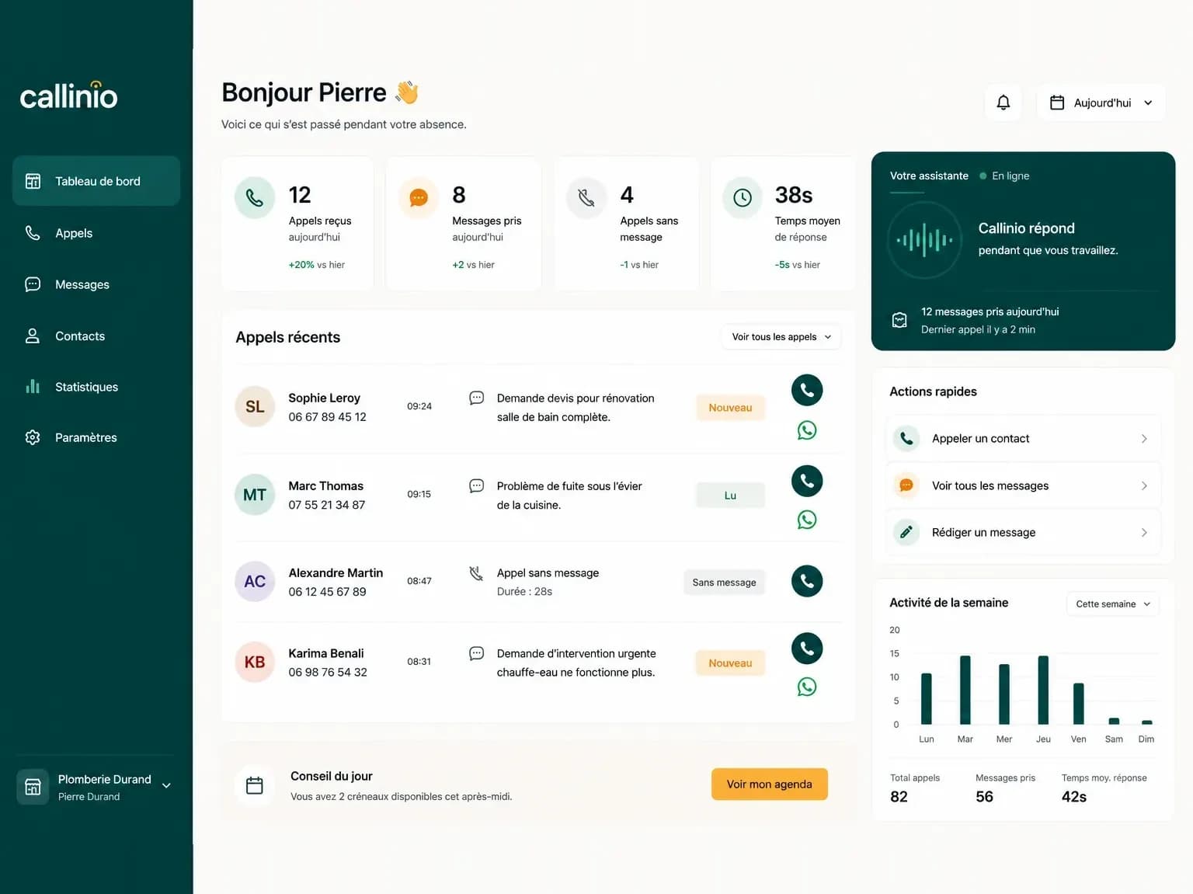The image size is (1193, 894).
Task: Click the Nouveau badge on Karima Benali's call
Action: coord(730,663)
